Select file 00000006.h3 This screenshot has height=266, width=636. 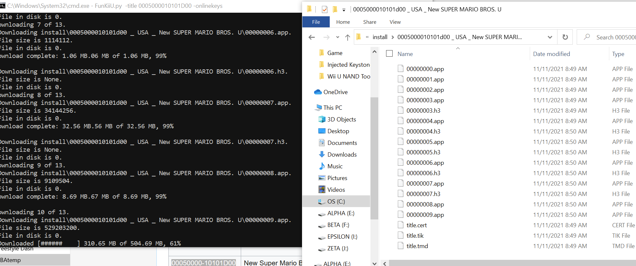[x=423, y=173]
